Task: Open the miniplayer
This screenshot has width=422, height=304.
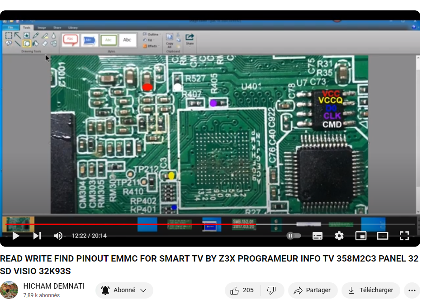Action: (360, 236)
